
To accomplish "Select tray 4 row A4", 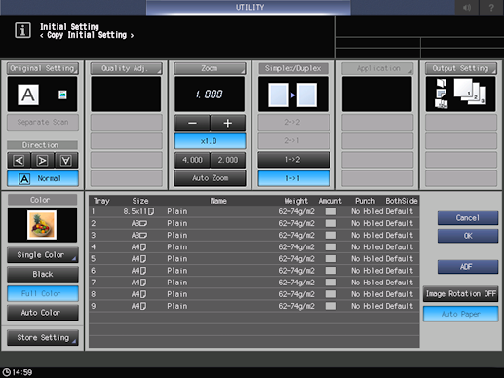I will point(253,247).
